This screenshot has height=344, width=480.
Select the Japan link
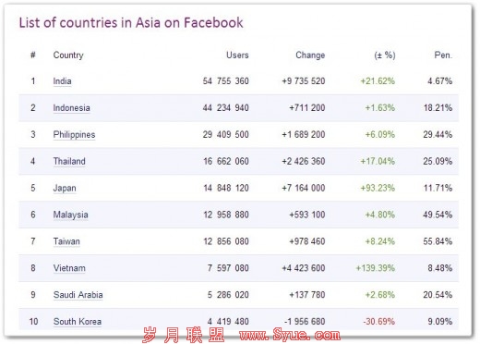[65, 188]
